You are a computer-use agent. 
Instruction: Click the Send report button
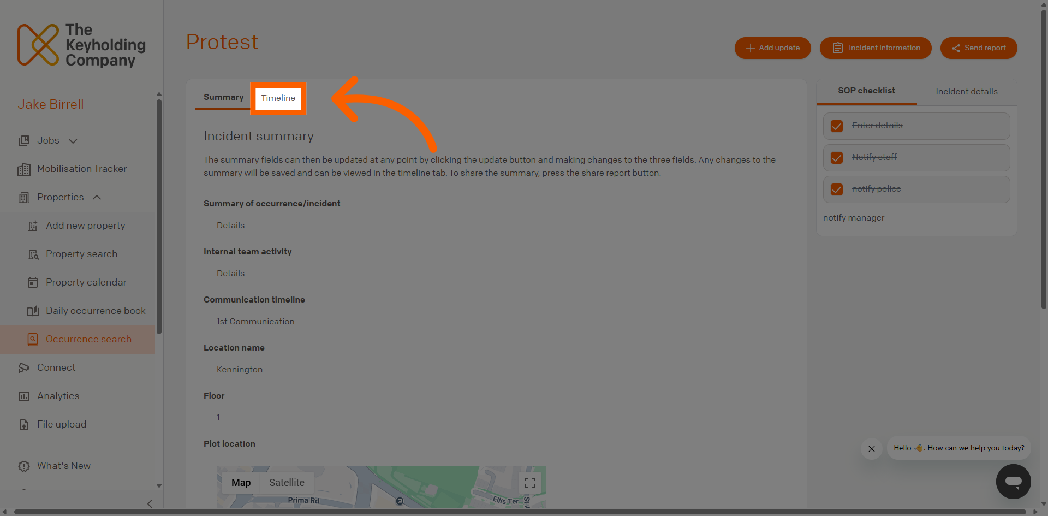[978, 48]
